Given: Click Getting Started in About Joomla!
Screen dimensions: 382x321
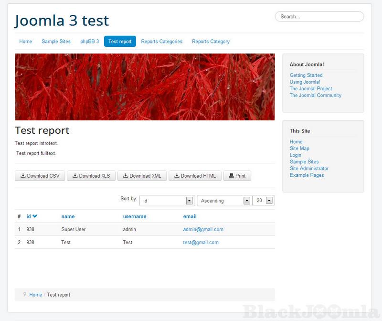Looking at the screenshot, I should (306, 75).
